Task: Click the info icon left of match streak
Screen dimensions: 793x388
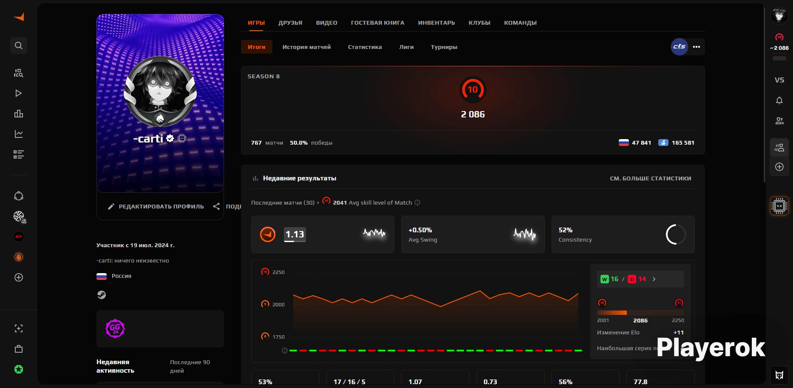Action: pyautogui.click(x=285, y=351)
